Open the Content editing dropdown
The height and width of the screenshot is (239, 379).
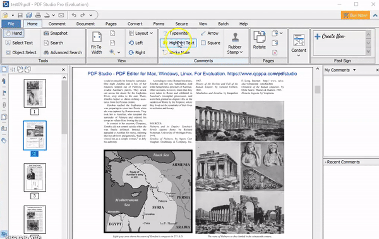click(x=299, y=45)
